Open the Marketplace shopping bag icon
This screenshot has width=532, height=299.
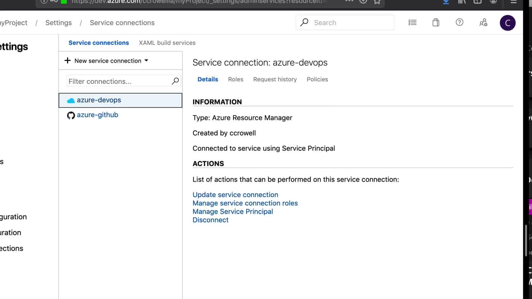coord(436,22)
